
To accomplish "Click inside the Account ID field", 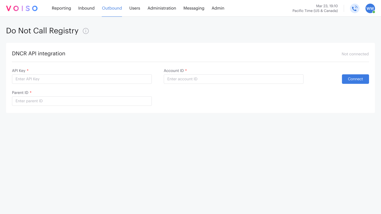I will [x=233, y=79].
